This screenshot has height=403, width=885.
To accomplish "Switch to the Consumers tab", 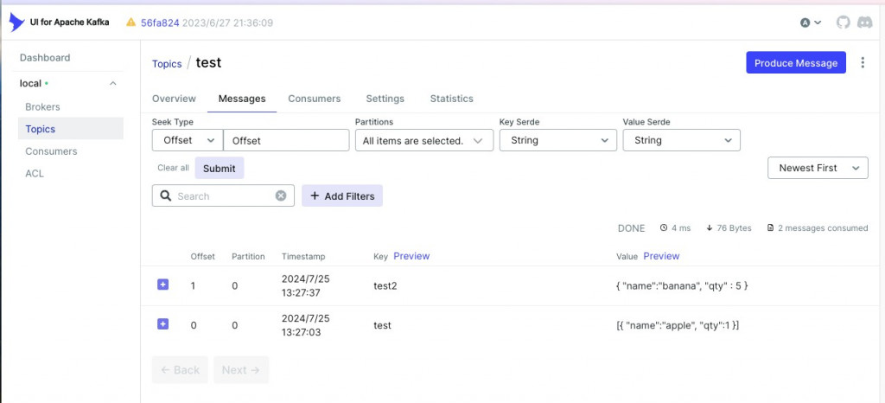I will pos(315,99).
